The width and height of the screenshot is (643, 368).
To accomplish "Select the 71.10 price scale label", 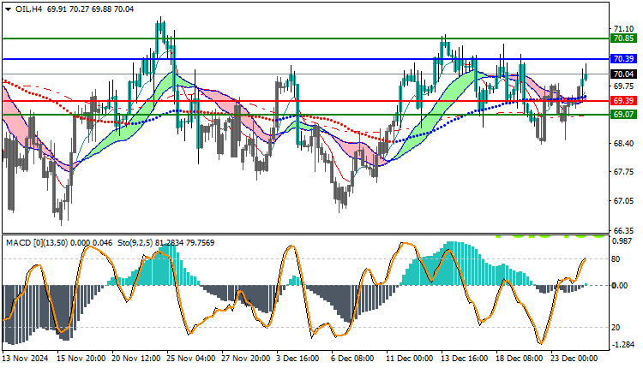I will pos(623,28).
